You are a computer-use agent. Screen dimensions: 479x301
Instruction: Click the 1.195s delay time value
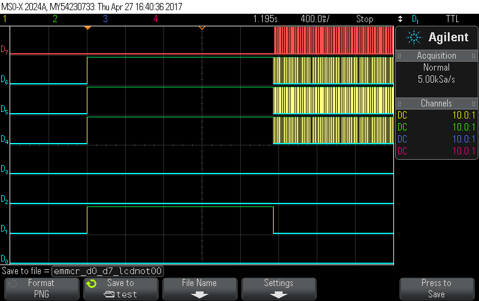click(x=265, y=19)
